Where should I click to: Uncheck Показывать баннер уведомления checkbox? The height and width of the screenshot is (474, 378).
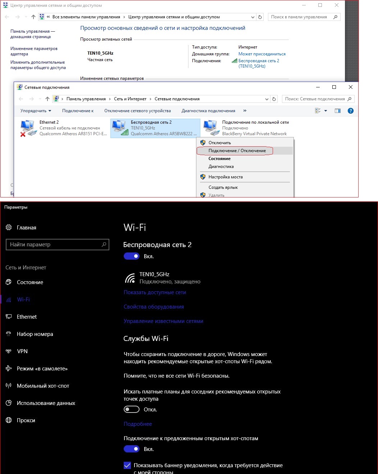click(x=127, y=465)
